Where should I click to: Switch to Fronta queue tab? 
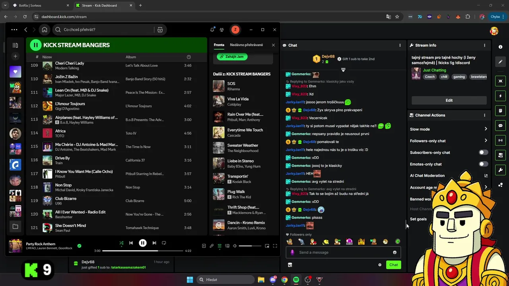coord(219,45)
